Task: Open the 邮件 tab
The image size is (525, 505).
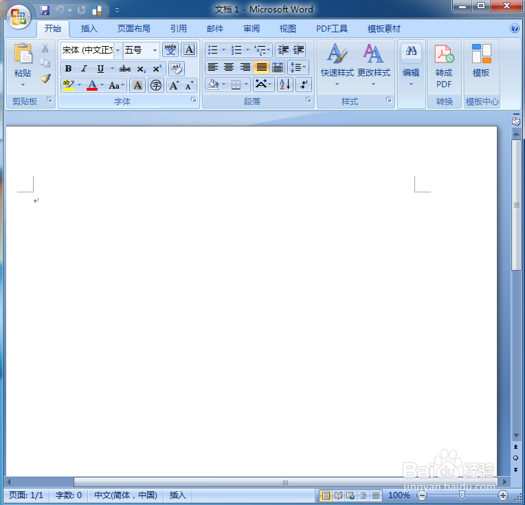Action: [x=215, y=29]
